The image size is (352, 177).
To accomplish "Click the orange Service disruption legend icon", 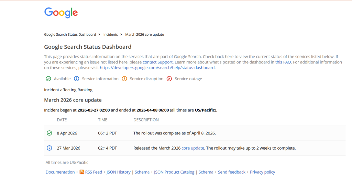I will tap(124, 79).
